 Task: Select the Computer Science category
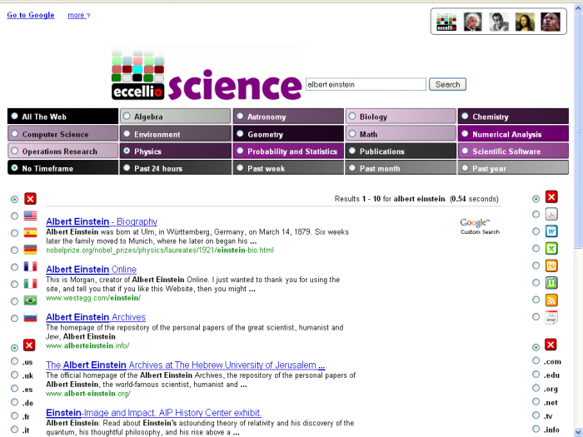[62, 134]
